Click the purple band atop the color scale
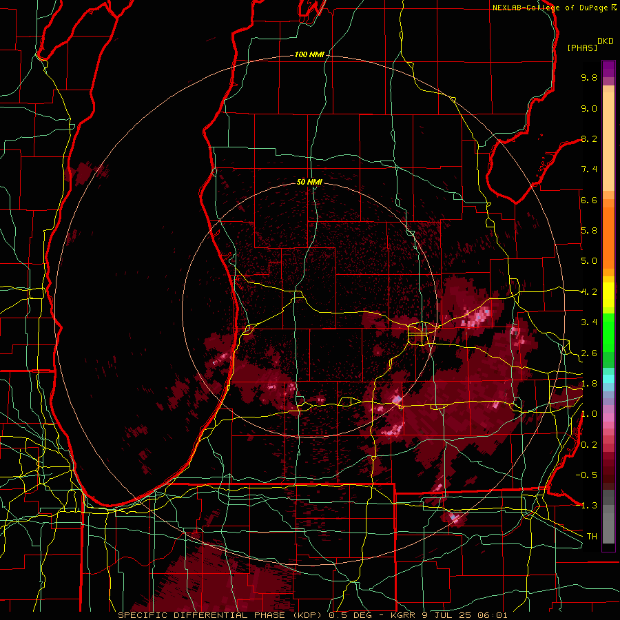 [x=608, y=70]
